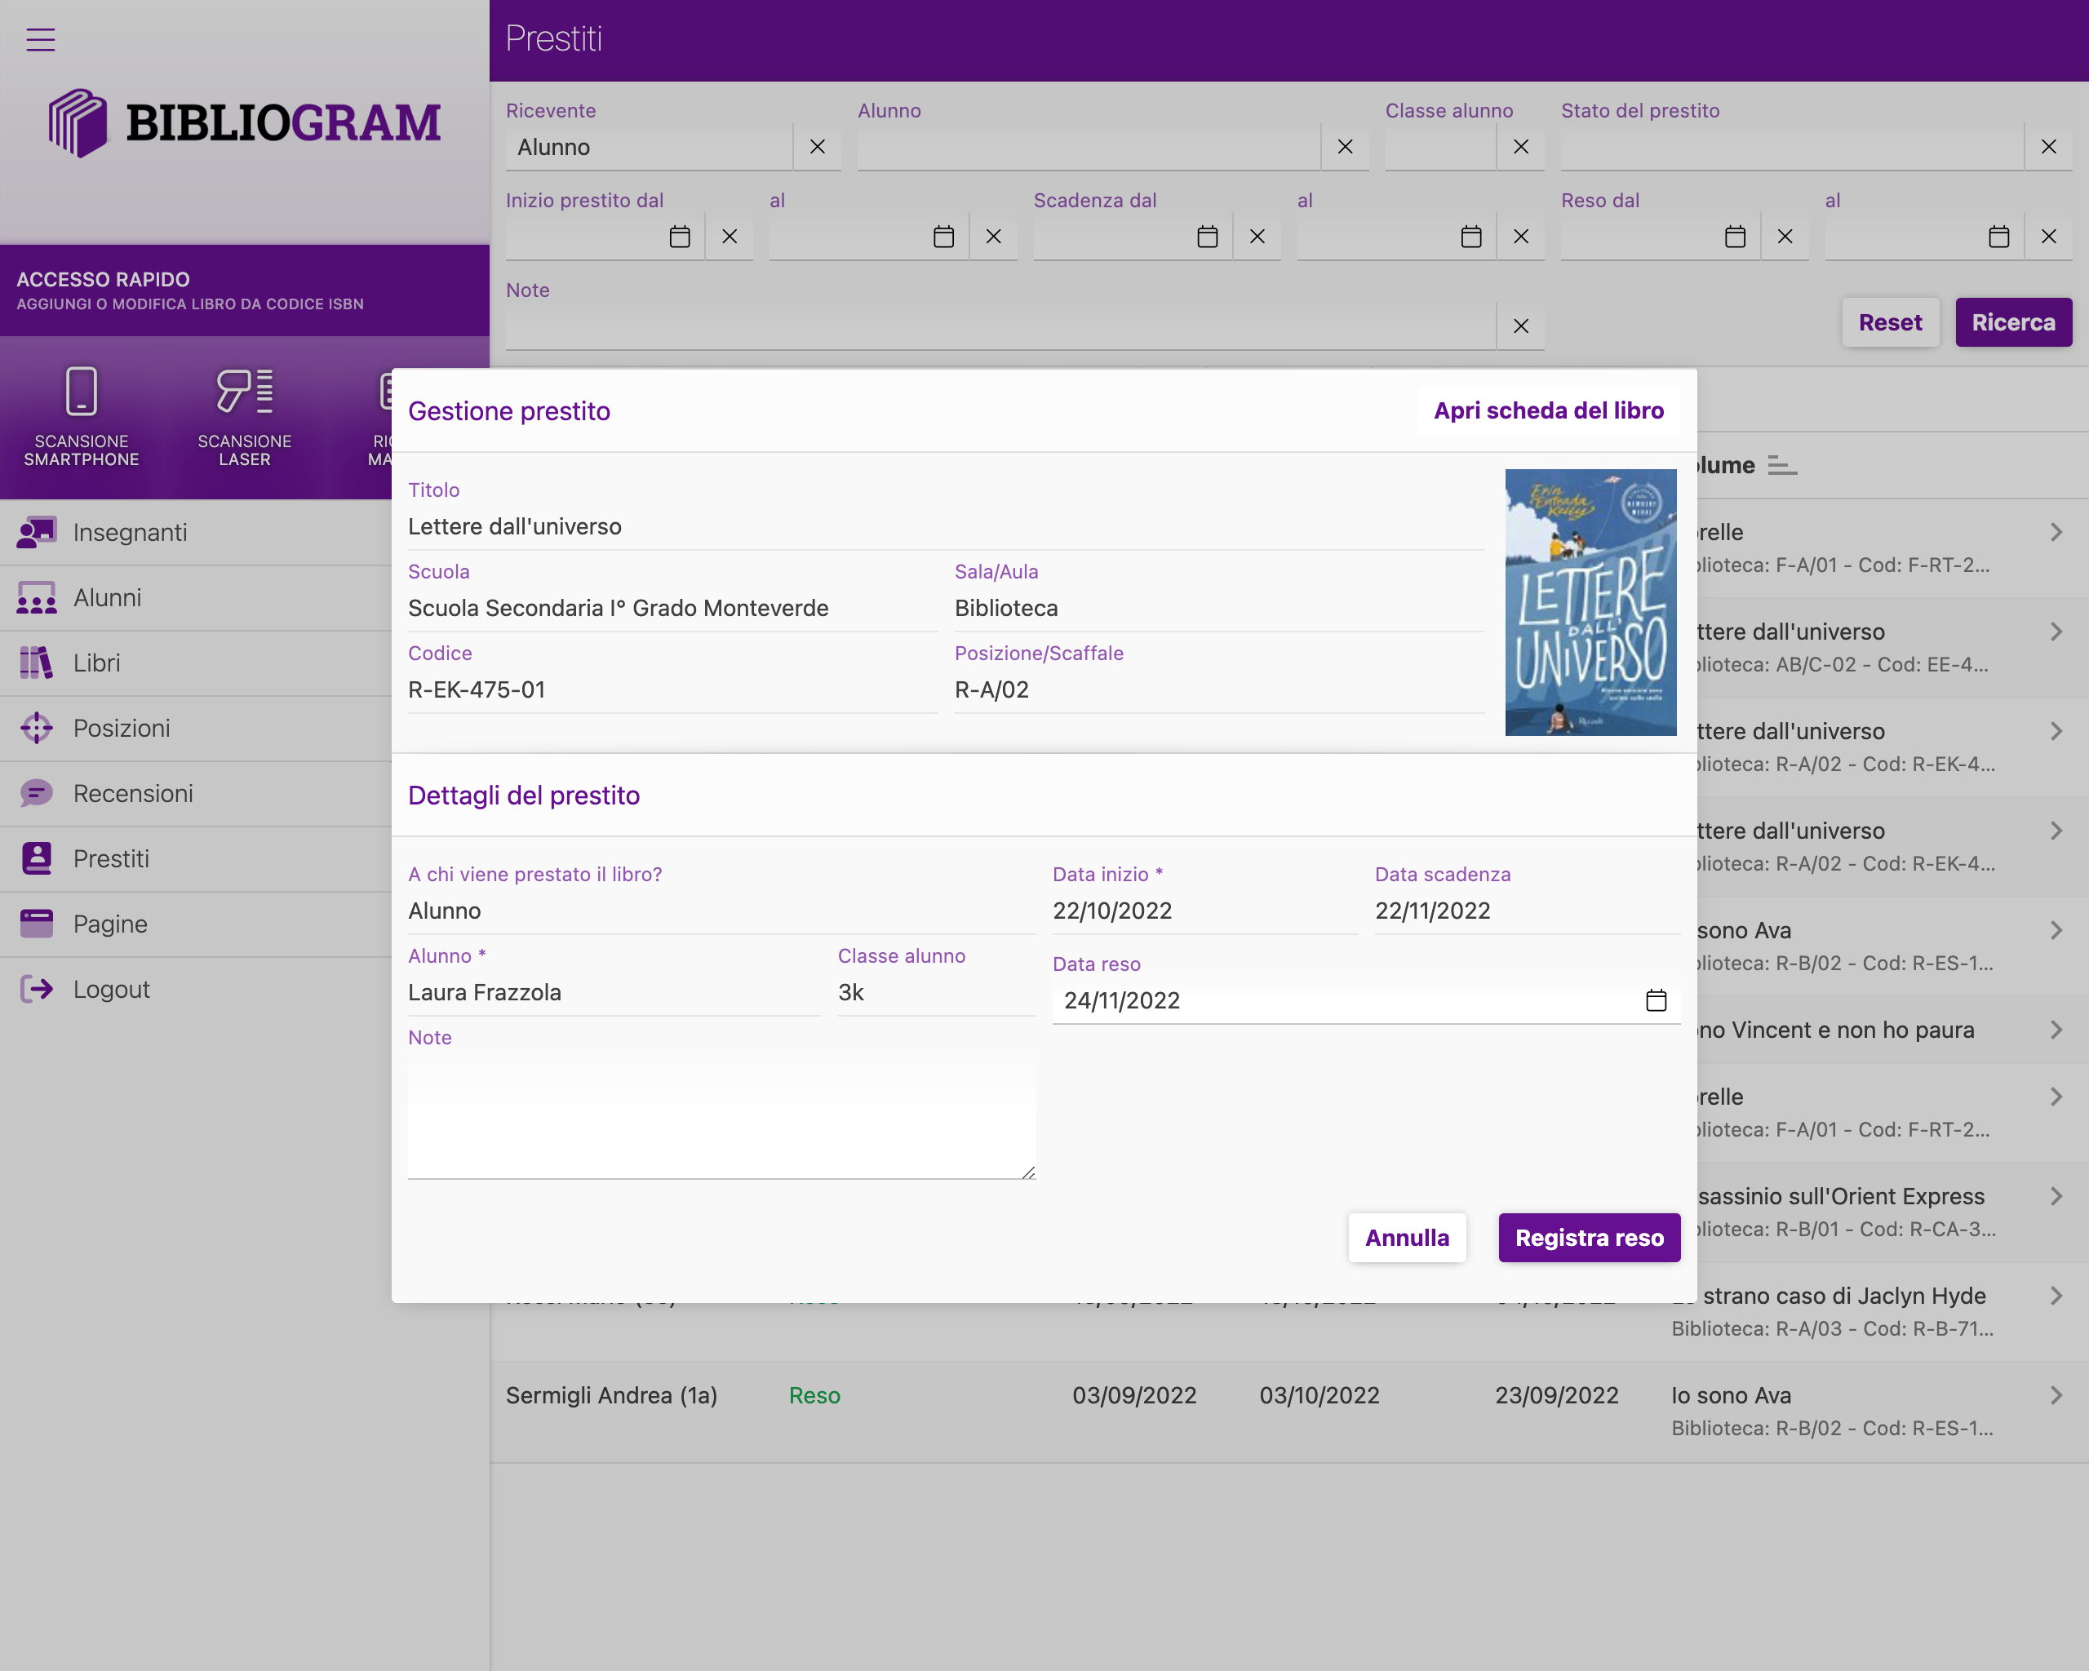Open Prestiti in sidebar

(x=196, y=858)
